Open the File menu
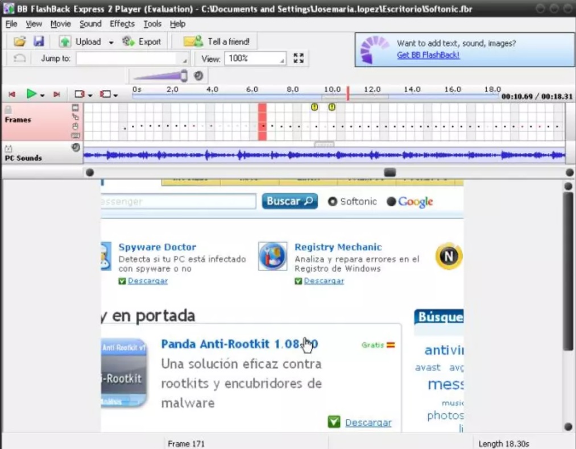The width and height of the screenshot is (576, 449). pyautogui.click(x=11, y=24)
